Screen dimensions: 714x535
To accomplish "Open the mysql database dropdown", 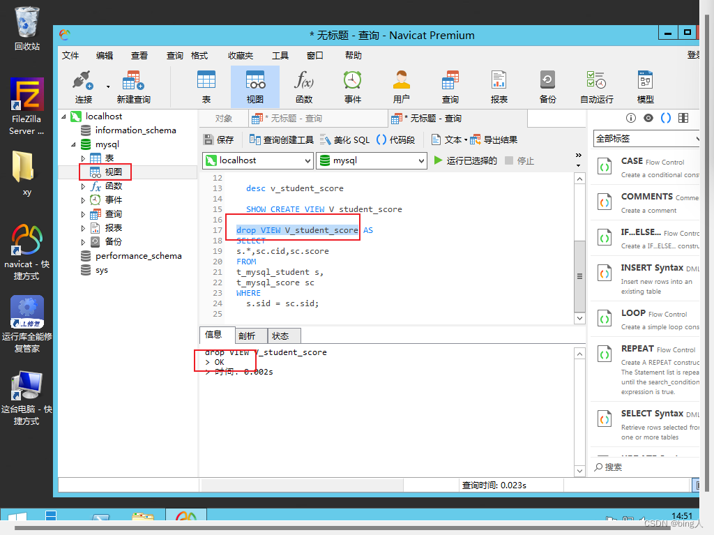I will click(x=372, y=160).
